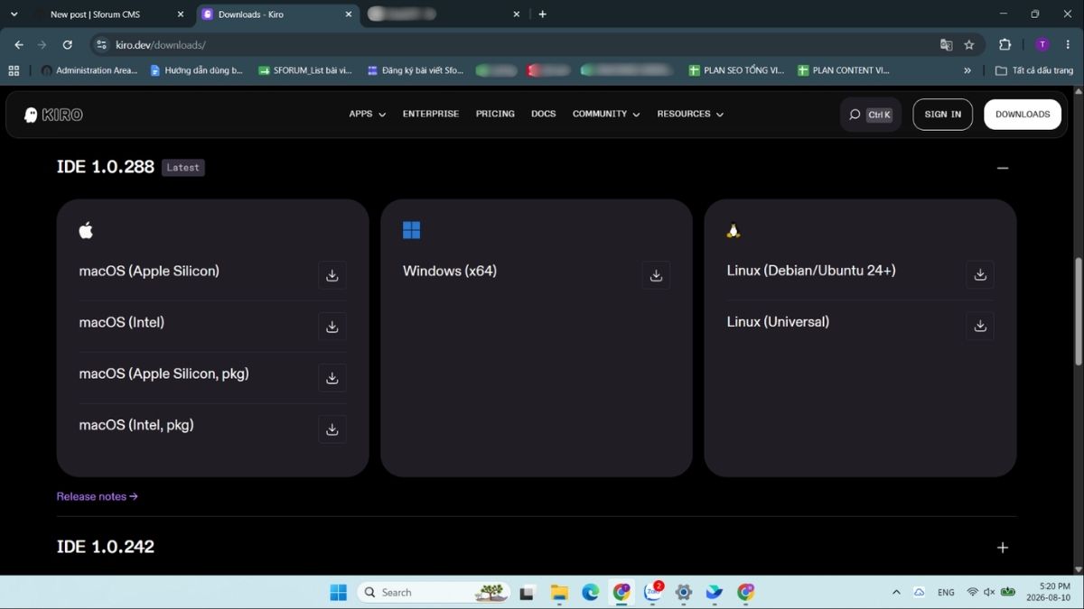Download Linux (Debian/Ubuntu 24+) package

click(980, 274)
